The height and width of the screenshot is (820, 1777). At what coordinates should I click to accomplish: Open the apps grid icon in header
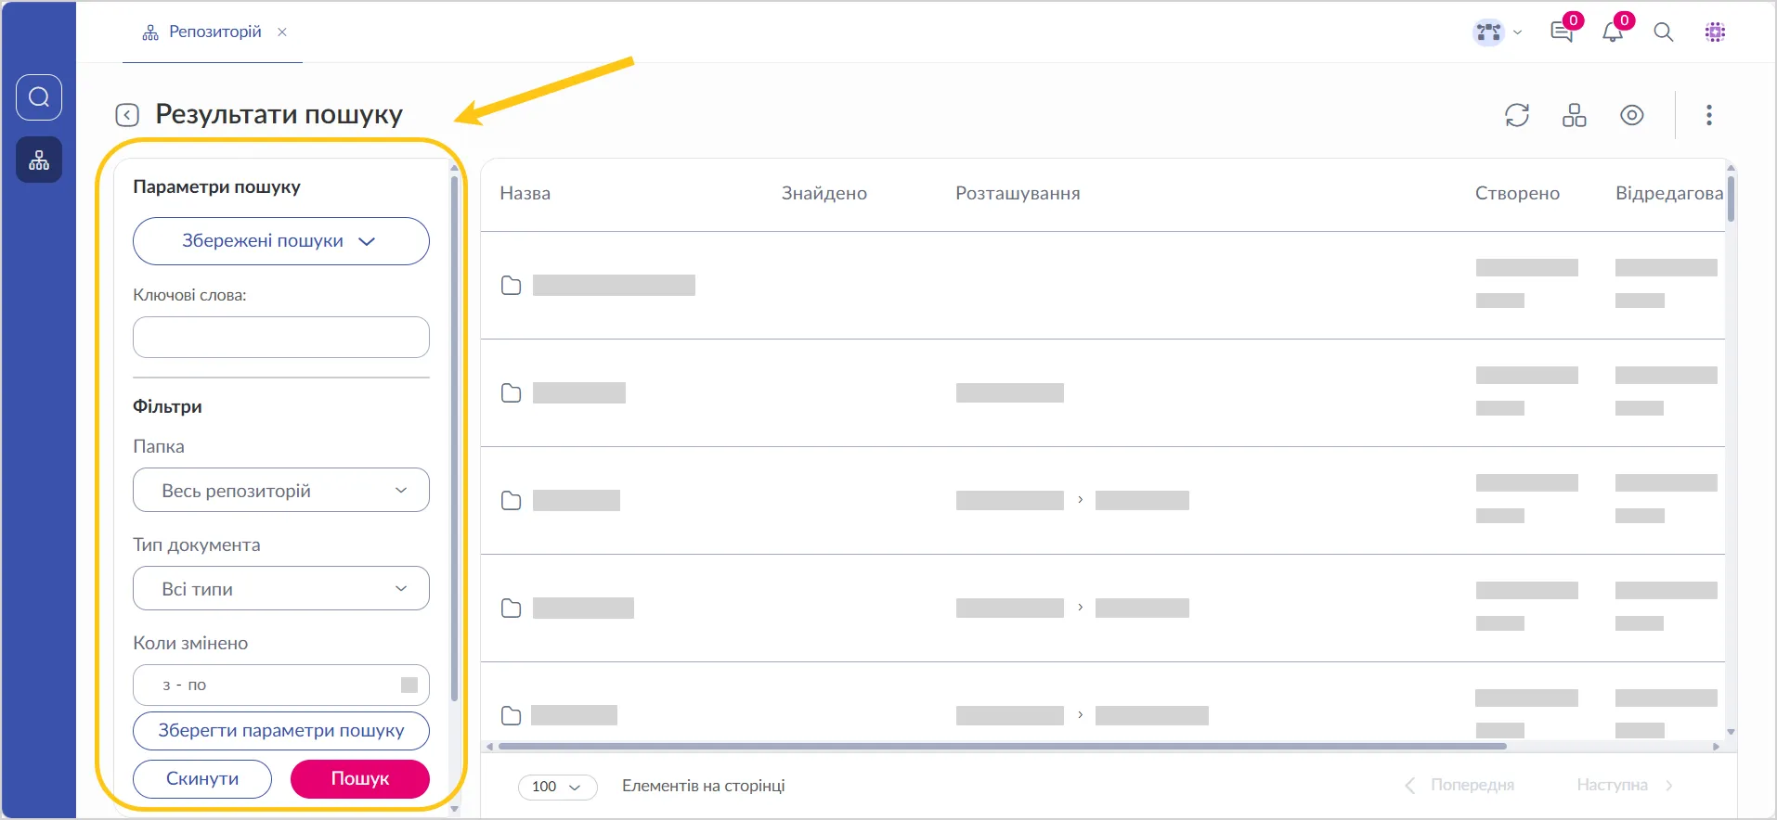click(x=1715, y=32)
